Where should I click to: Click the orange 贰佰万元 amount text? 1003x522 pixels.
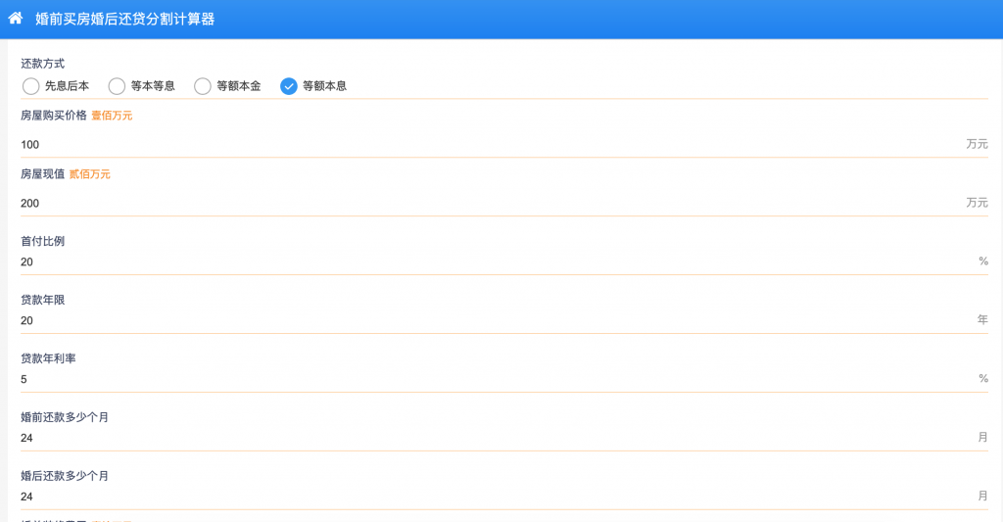pos(90,174)
